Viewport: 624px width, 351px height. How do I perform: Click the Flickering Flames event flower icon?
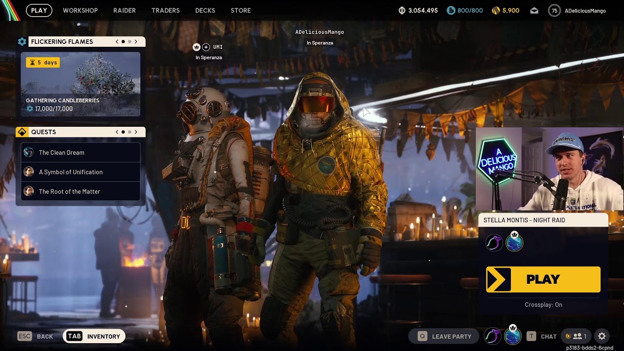click(22, 41)
